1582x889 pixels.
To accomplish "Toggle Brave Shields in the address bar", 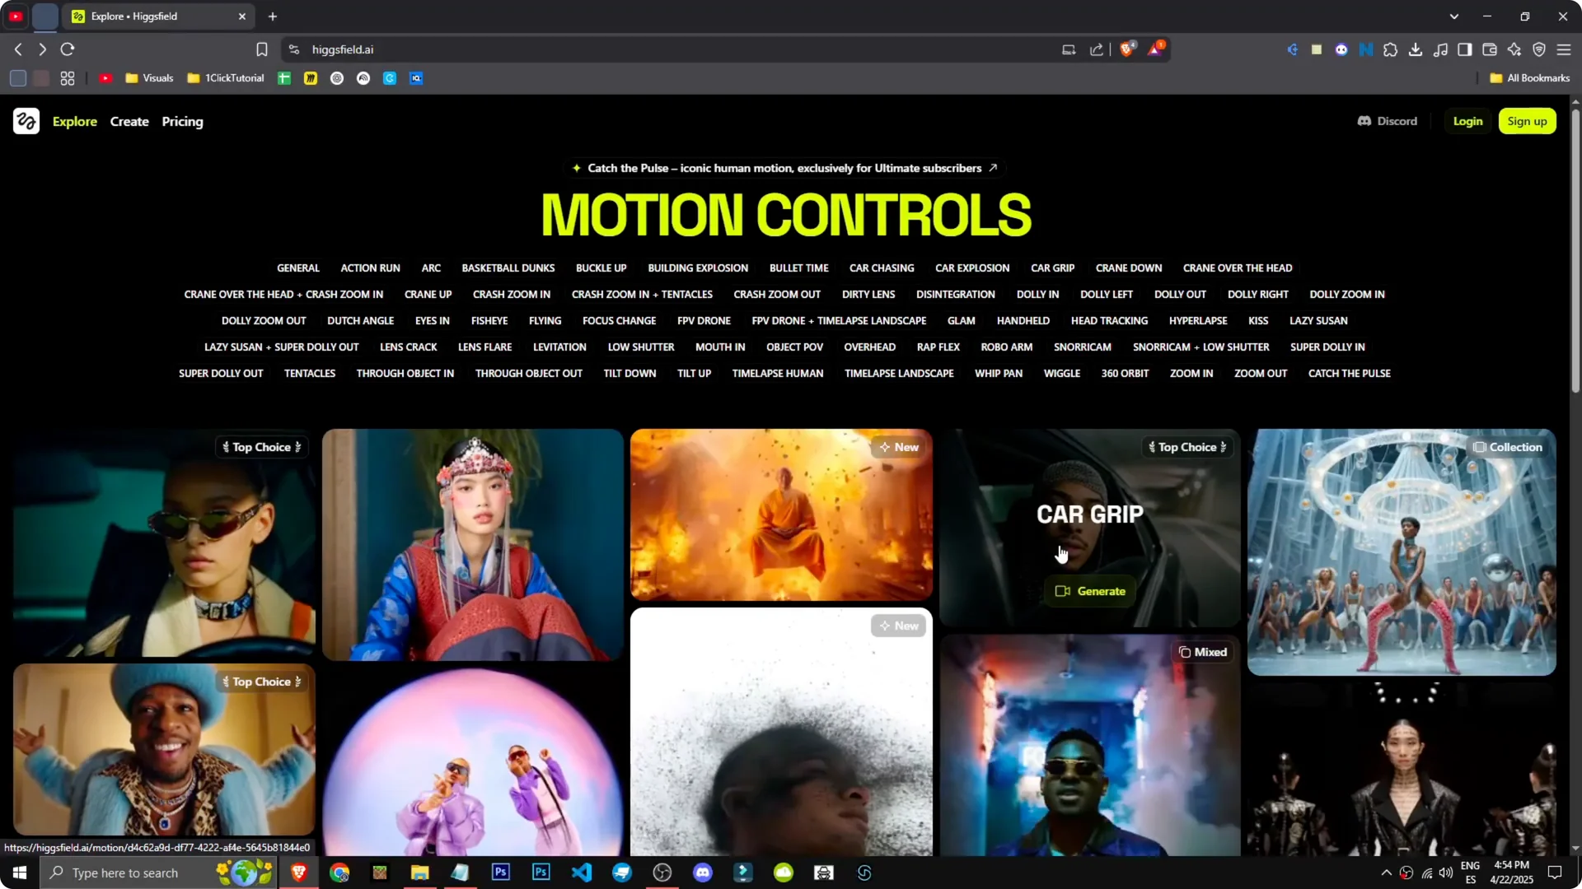I will click(x=1127, y=49).
